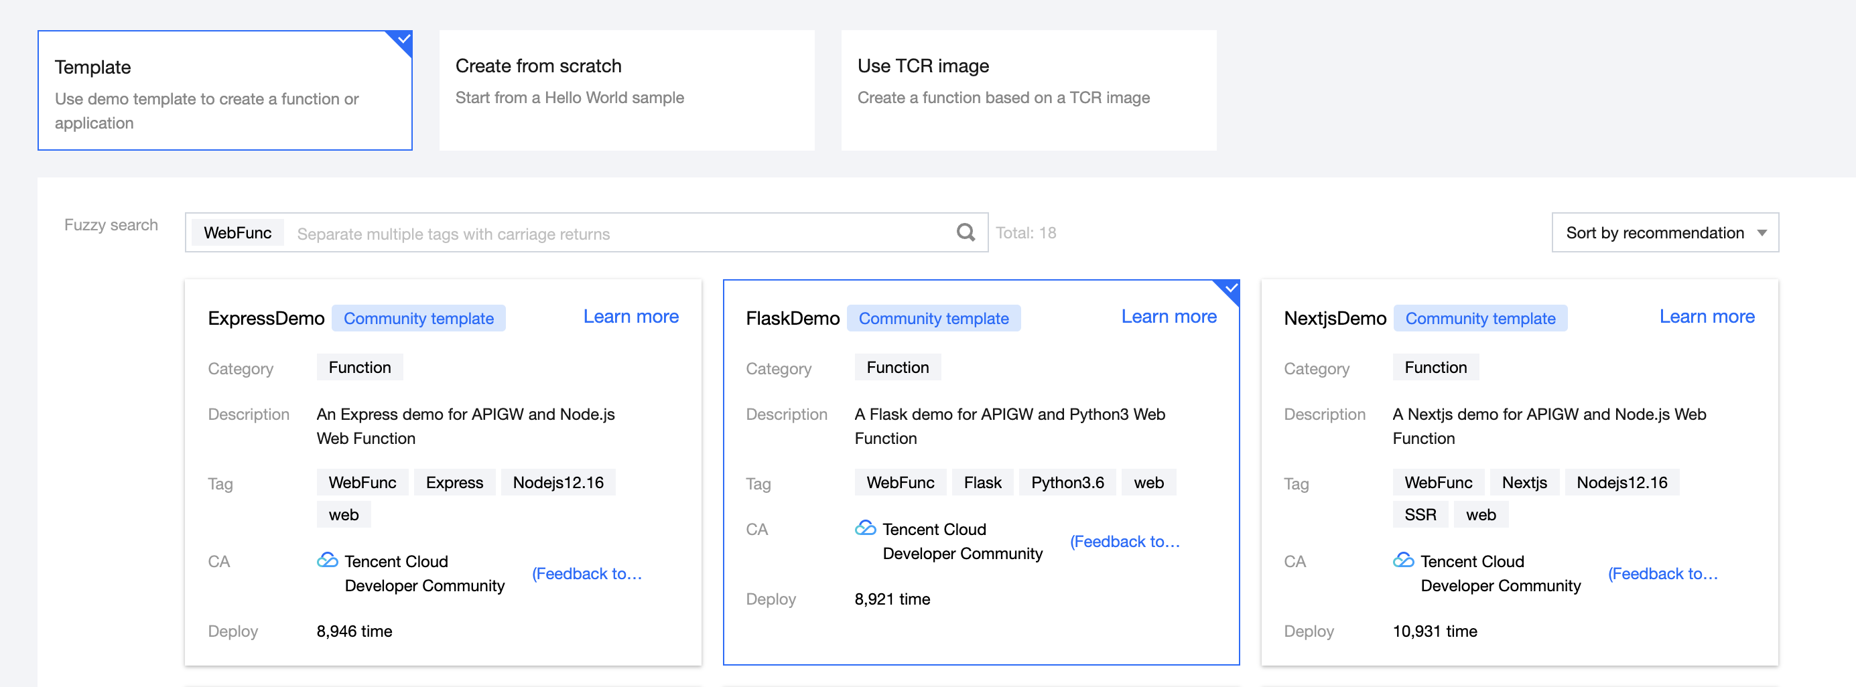The image size is (1856, 687).
Task: Click the WebFunc search tag chip
Action: pyautogui.click(x=238, y=232)
